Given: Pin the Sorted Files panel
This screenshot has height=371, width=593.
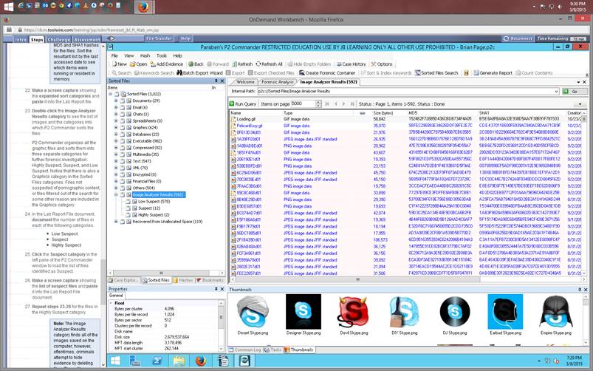Looking at the screenshot, I should pos(216,81).
